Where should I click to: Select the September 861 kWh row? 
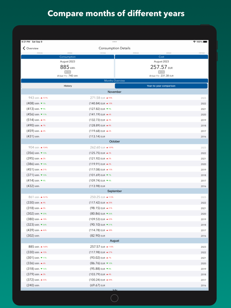point(115,197)
